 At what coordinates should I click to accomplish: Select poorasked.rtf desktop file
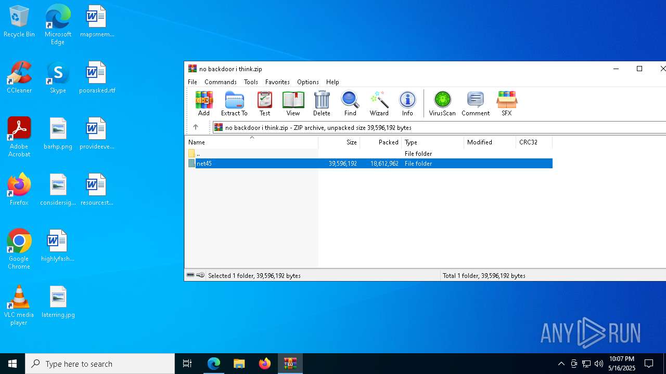click(97, 78)
